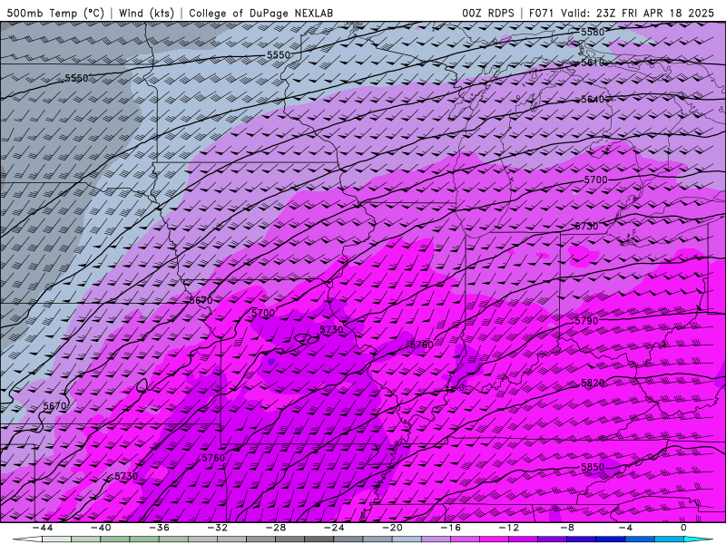This screenshot has width=726, height=544.
Task: Click the 5850 height contour label
Action: pyautogui.click(x=593, y=467)
